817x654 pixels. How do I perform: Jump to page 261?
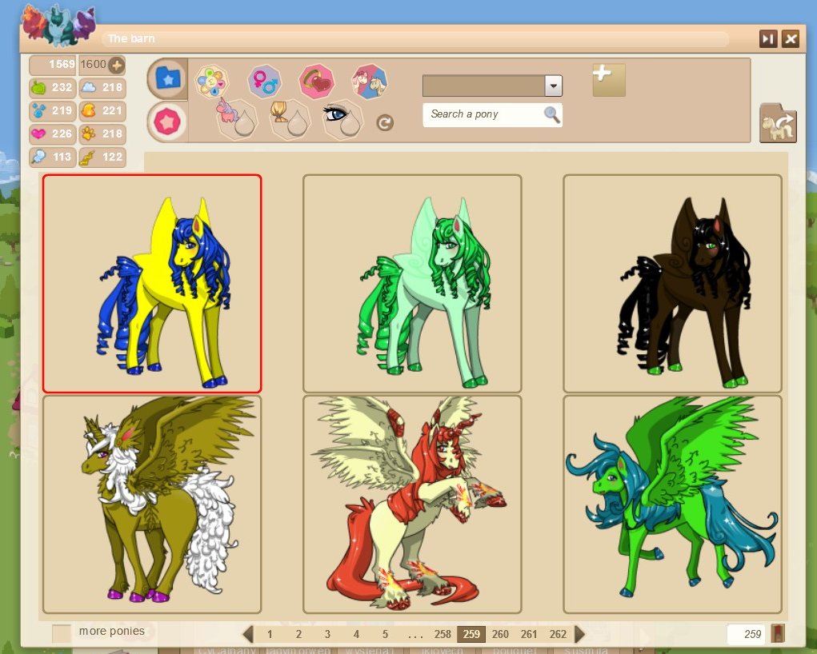pos(529,634)
